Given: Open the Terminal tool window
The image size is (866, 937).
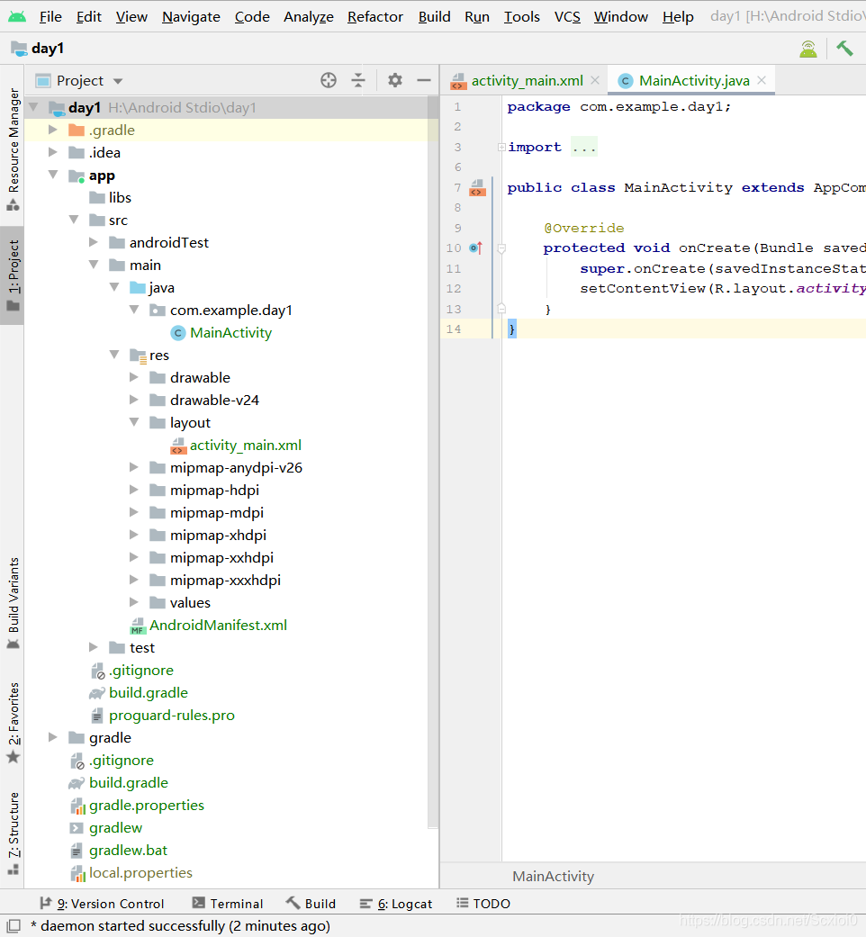Looking at the screenshot, I should coord(228,904).
